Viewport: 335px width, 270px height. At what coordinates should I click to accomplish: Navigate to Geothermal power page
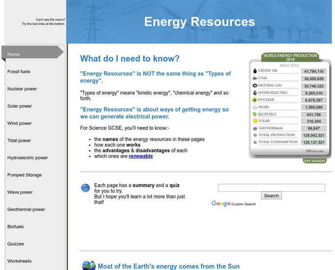pyautogui.click(x=26, y=209)
